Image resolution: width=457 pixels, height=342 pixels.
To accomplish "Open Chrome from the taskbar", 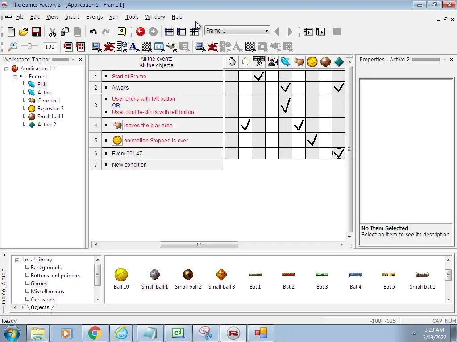I will tap(95, 333).
